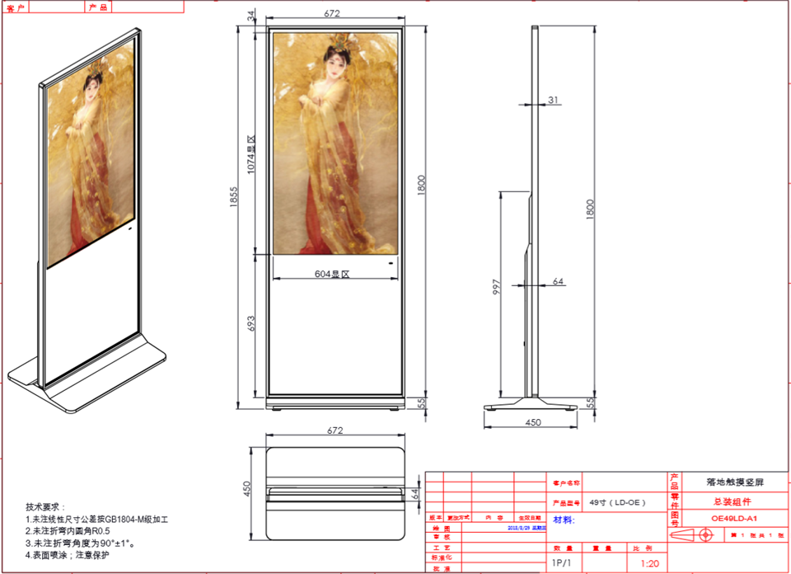This screenshot has height=574, width=791.
Task: Click the '生效日期' revision header
Action: (x=530, y=518)
